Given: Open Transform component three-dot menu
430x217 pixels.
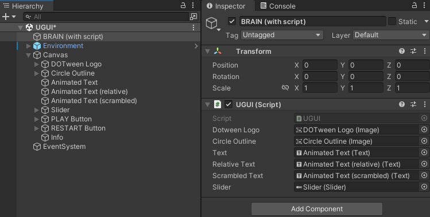Looking at the screenshot, I should tap(424, 51).
